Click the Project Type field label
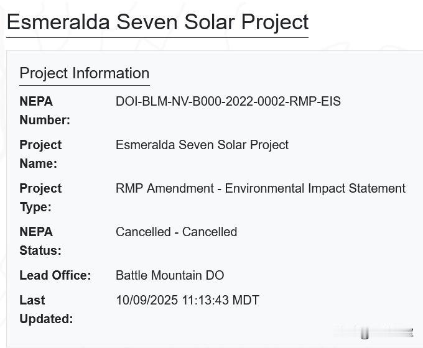 tap(40, 198)
